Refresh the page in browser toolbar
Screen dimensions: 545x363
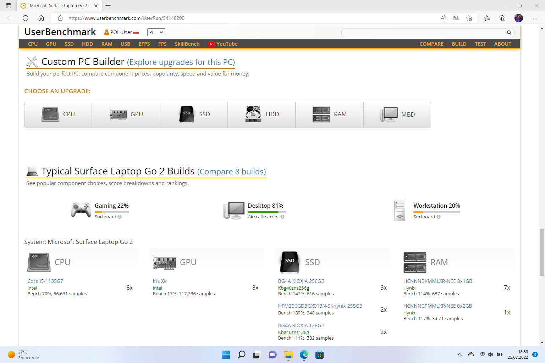tap(26, 18)
